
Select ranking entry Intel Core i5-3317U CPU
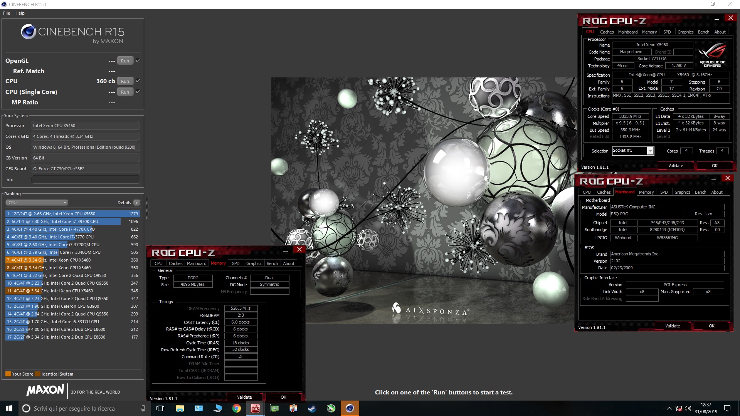[x=72, y=322]
